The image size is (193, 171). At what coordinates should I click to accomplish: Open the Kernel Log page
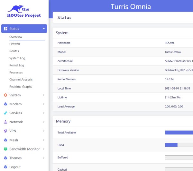[x=17, y=65]
